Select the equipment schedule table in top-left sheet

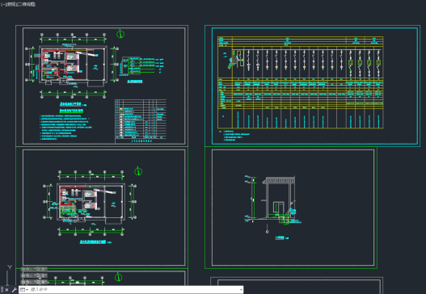click(x=141, y=120)
